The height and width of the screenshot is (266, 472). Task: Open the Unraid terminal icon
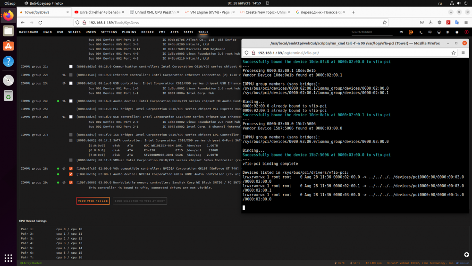(x=421, y=32)
